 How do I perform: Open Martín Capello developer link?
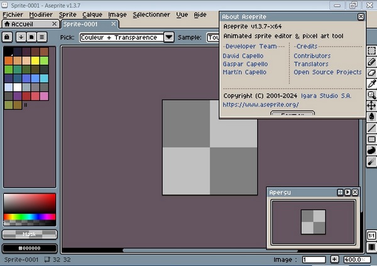(x=244, y=72)
